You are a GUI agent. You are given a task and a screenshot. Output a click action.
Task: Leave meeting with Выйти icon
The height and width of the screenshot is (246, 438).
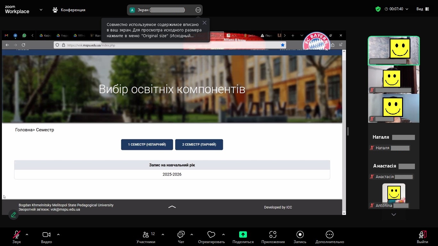pos(423,237)
